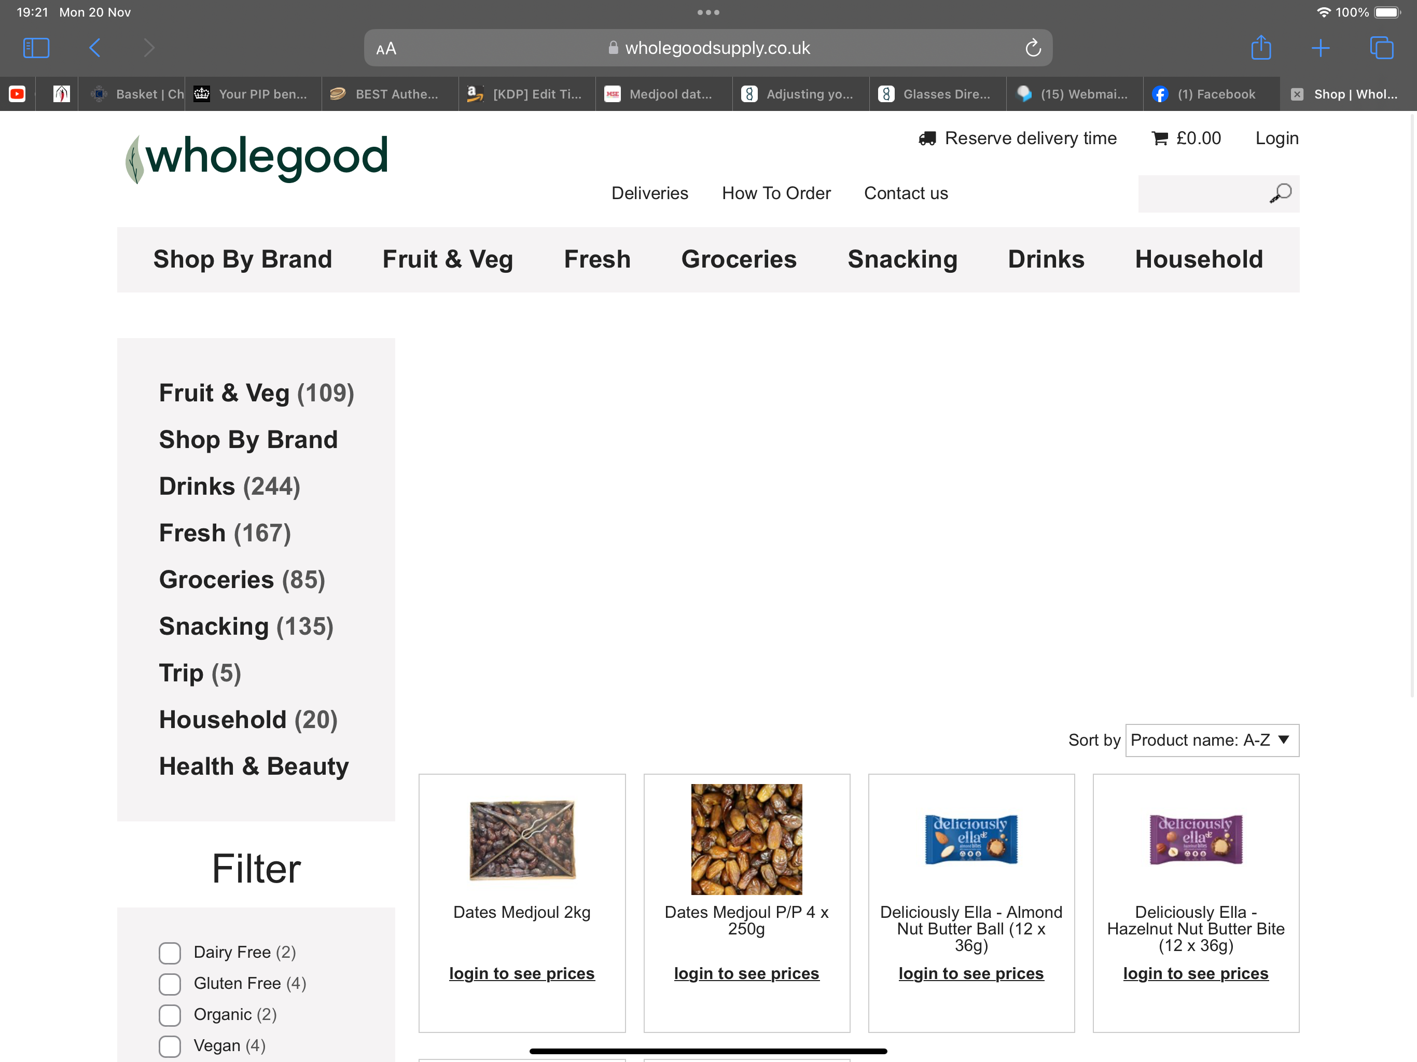Image resolution: width=1417 pixels, height=1062 pixels.
Task: Select Trip (5) category
Action: (200, 674)
